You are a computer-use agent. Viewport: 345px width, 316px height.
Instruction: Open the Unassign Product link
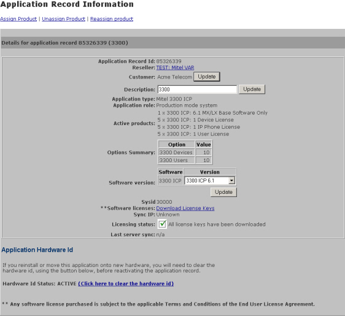[64, 19]
